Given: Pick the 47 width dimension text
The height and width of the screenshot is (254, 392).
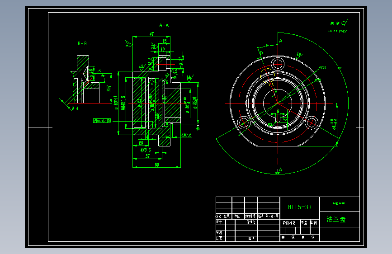Looking at the screenshot, I should click(x=152, y=34).
